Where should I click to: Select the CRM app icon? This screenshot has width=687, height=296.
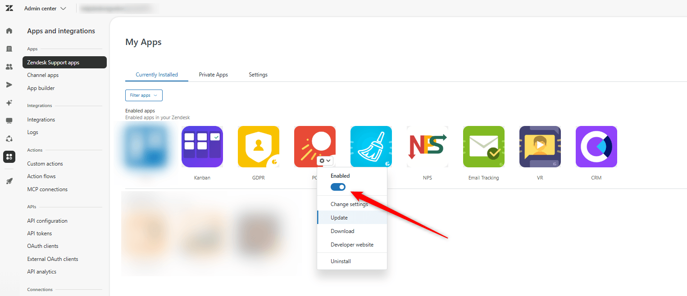(x=596, y=147)
